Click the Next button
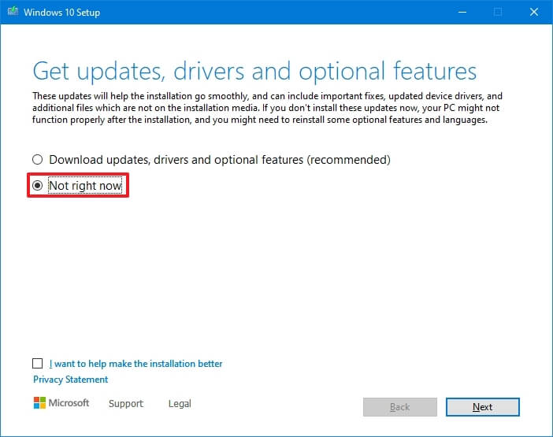The width and height of the screenshot is (553, 437). 482,407
